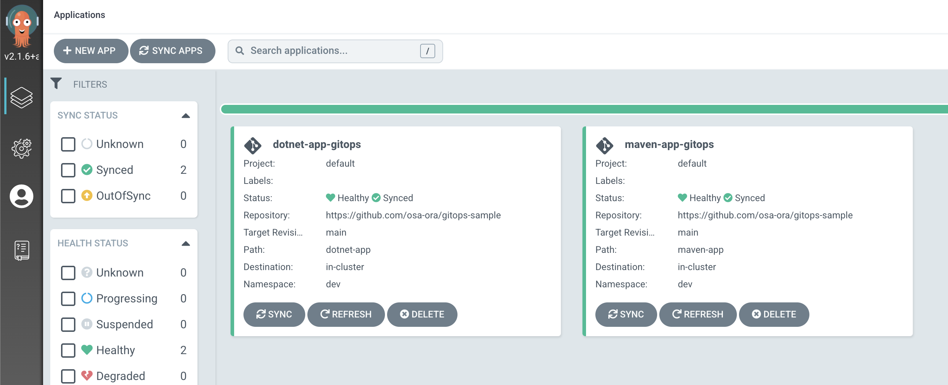This screenshot has height=385, width=948.
Task: Collapse the Health Status filter section
Action: [x=186, y=243]
